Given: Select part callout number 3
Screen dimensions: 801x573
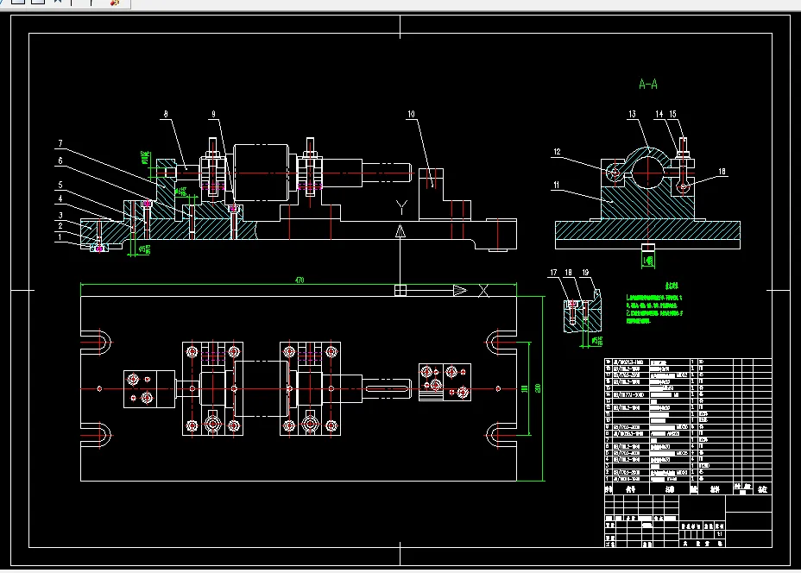Looking at the screenshot, I should (60, 216).
